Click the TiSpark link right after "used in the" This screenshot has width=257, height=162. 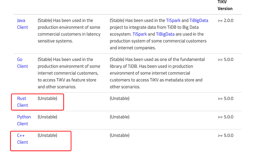click(x=173, y=21)
